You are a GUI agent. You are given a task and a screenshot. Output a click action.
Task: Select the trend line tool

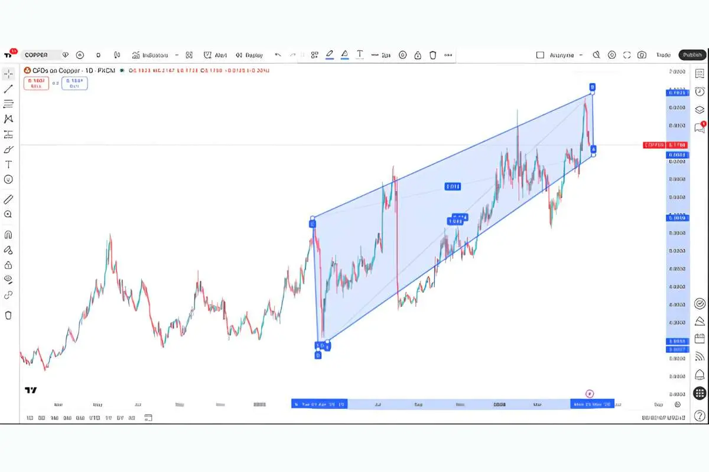pos(8,89)
